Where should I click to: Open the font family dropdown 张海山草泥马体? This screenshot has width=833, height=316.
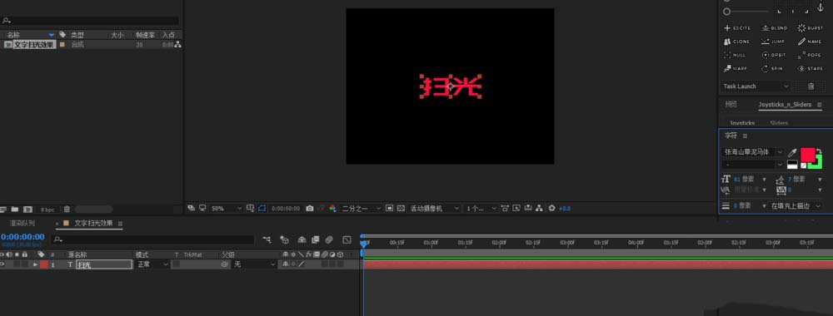(x=753, y=152)
